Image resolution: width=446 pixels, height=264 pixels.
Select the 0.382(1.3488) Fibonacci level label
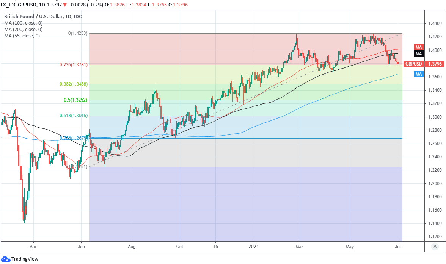point(74,84)
